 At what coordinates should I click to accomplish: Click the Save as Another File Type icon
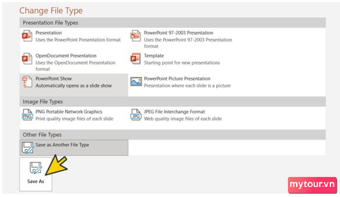(28, 148)
